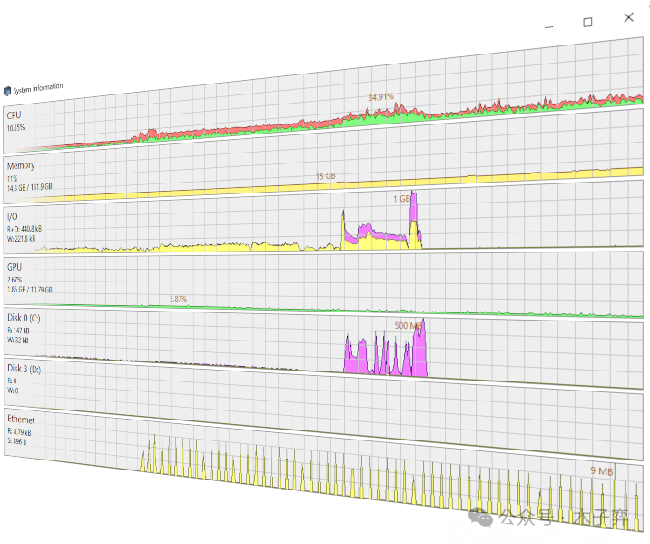Click the R+O: 440.8 kB value

25,229
